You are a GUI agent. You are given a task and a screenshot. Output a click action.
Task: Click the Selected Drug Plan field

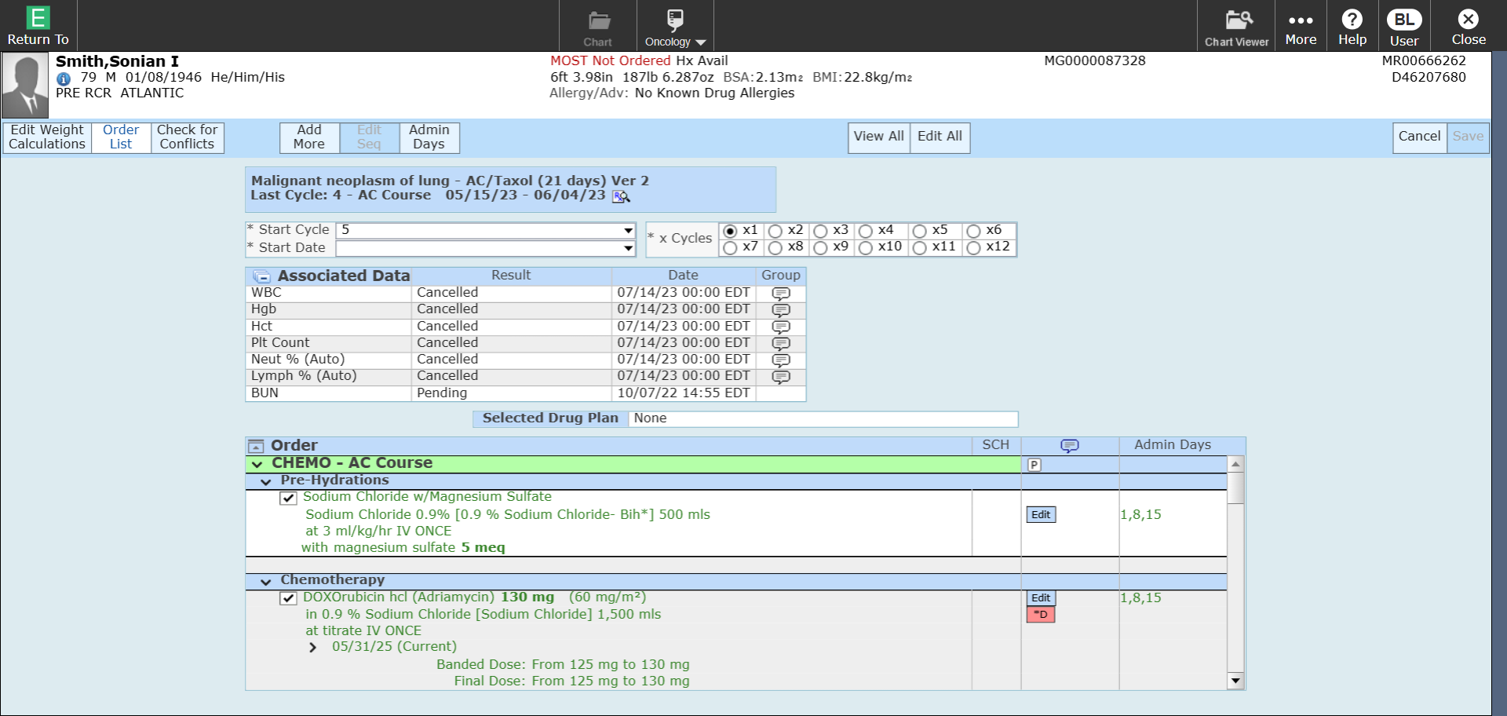823,419
